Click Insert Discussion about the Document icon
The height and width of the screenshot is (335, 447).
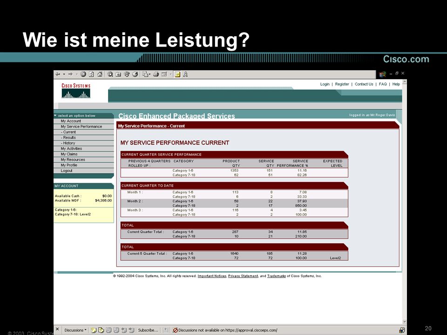tap(101, 330)
